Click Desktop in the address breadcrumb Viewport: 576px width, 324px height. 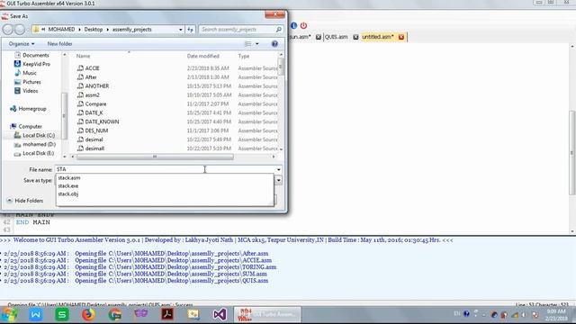coord(94,30)
